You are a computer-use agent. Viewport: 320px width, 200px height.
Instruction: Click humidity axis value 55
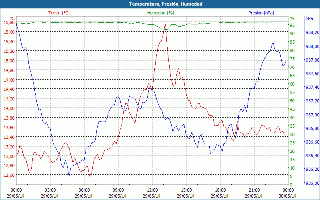292,92
